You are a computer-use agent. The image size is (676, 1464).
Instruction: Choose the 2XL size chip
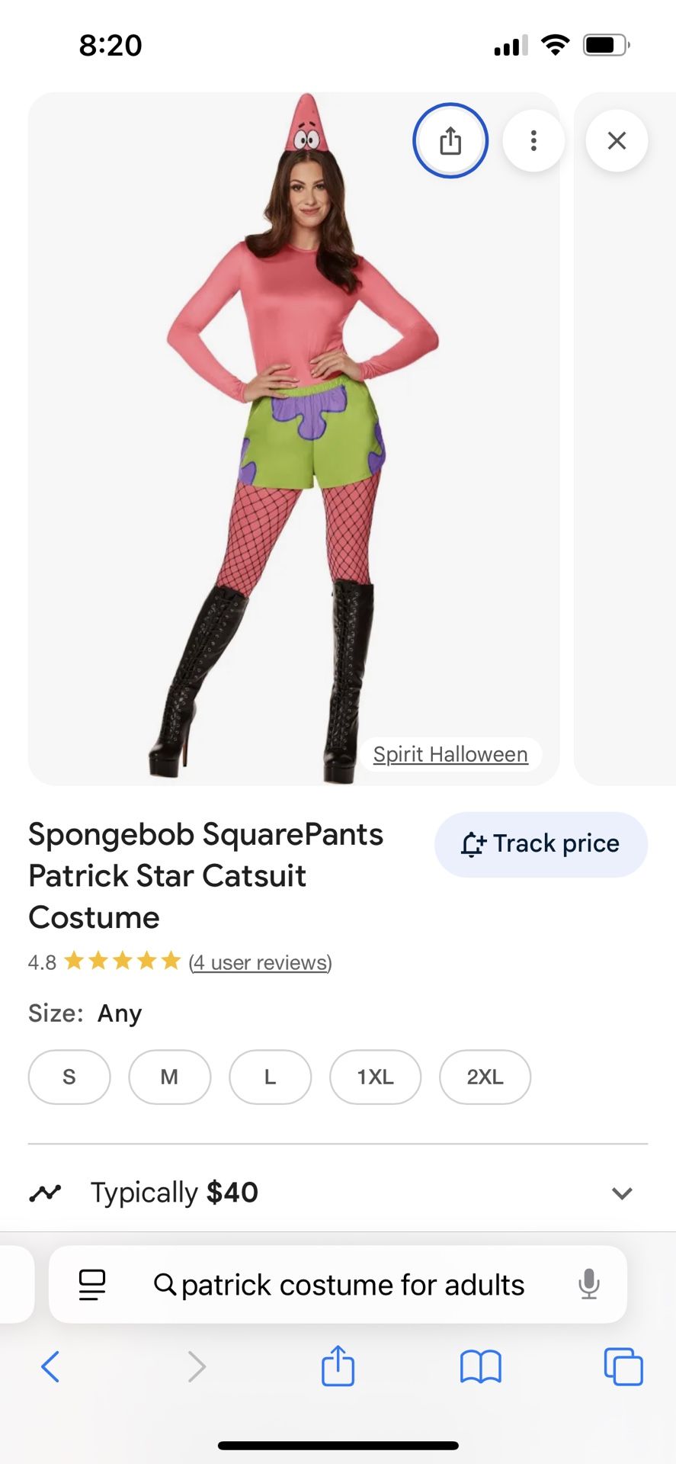[x=485, y=1077]
